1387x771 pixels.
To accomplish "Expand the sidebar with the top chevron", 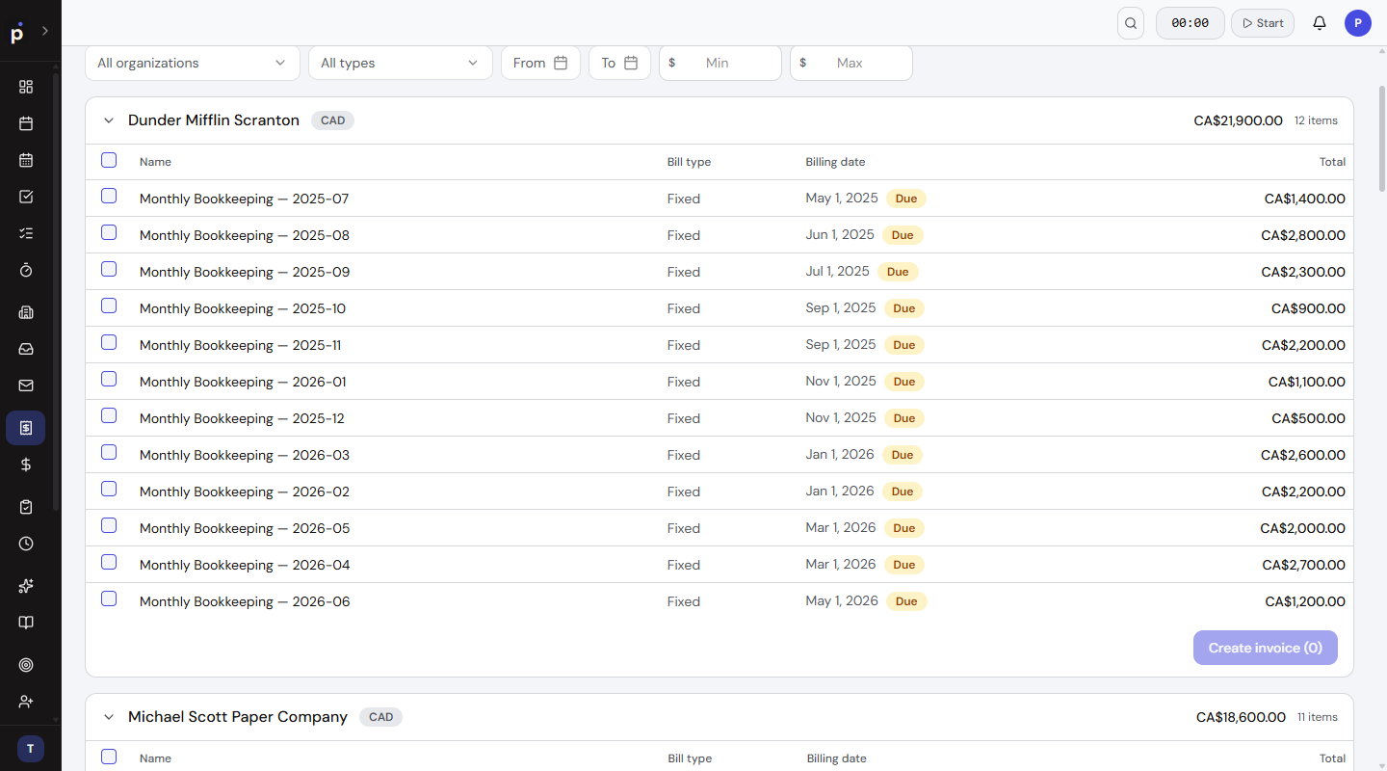I will (44, 31).
